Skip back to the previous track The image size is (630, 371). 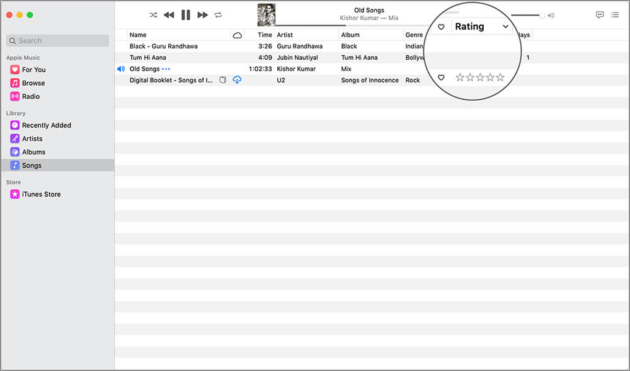[x=169, y=15]
